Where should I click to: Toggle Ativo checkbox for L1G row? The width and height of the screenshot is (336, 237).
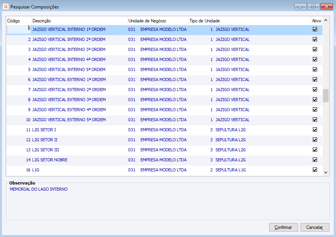coord(315,170)
